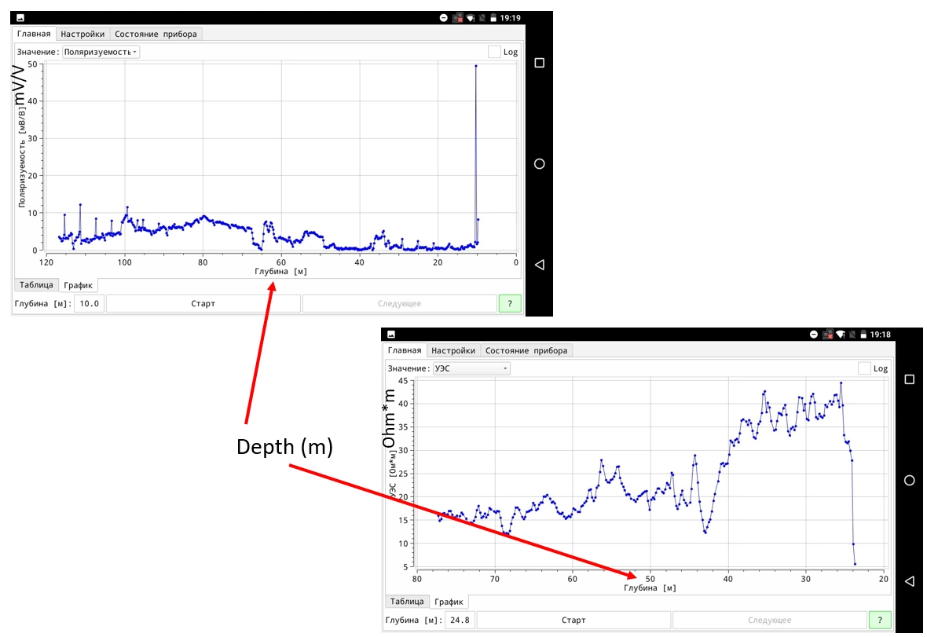
Task: Tap recent-apps square beside the УЭС chart
Action: (910, 379)
